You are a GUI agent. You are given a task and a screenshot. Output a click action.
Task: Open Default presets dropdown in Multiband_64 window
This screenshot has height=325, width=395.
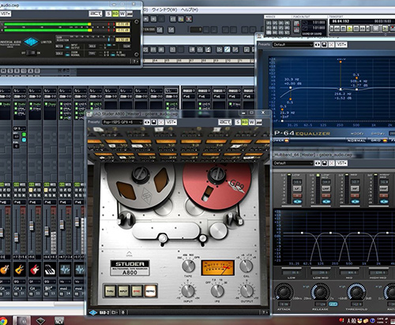(x=293, y=163)
